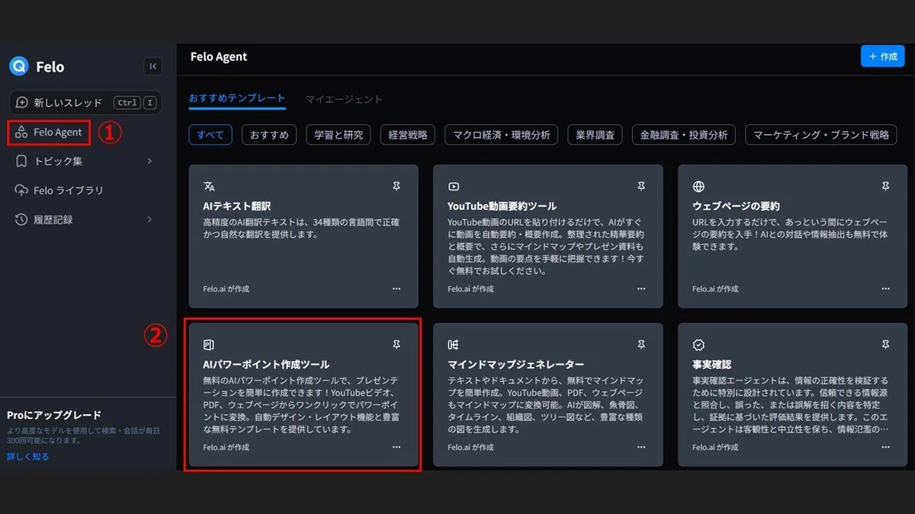Click the blue 作成 button
This screenshot has height=514, width=915.
click(x=883, y=56)
